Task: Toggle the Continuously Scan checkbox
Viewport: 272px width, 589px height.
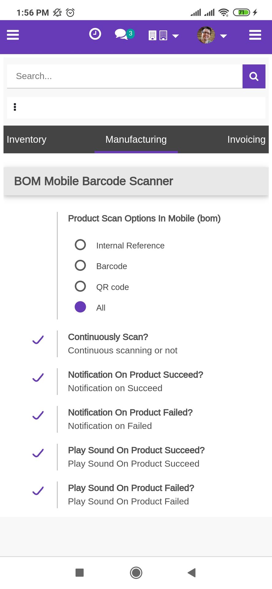Action: click(38, 340)
